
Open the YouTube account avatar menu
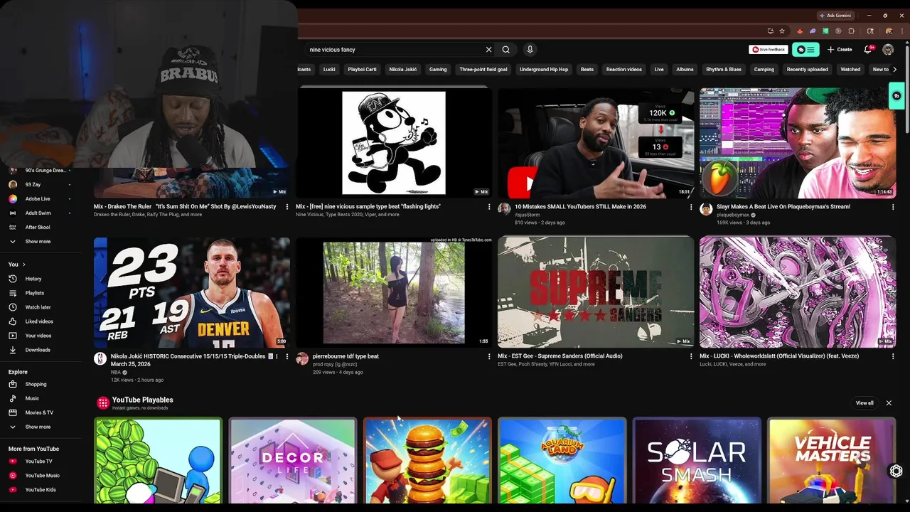coord(888,50)
